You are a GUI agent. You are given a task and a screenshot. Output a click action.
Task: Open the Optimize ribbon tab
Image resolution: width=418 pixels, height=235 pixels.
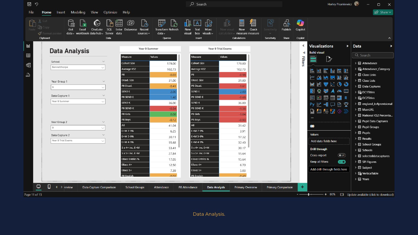pos(110,12)
